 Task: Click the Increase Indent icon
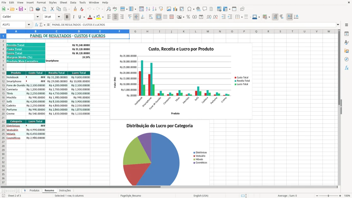224,17
